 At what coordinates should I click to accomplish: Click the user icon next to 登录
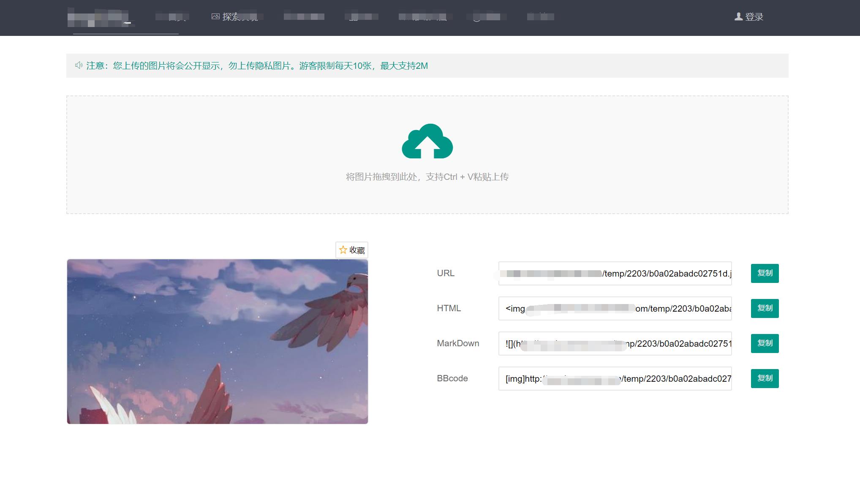pos(738,17)
